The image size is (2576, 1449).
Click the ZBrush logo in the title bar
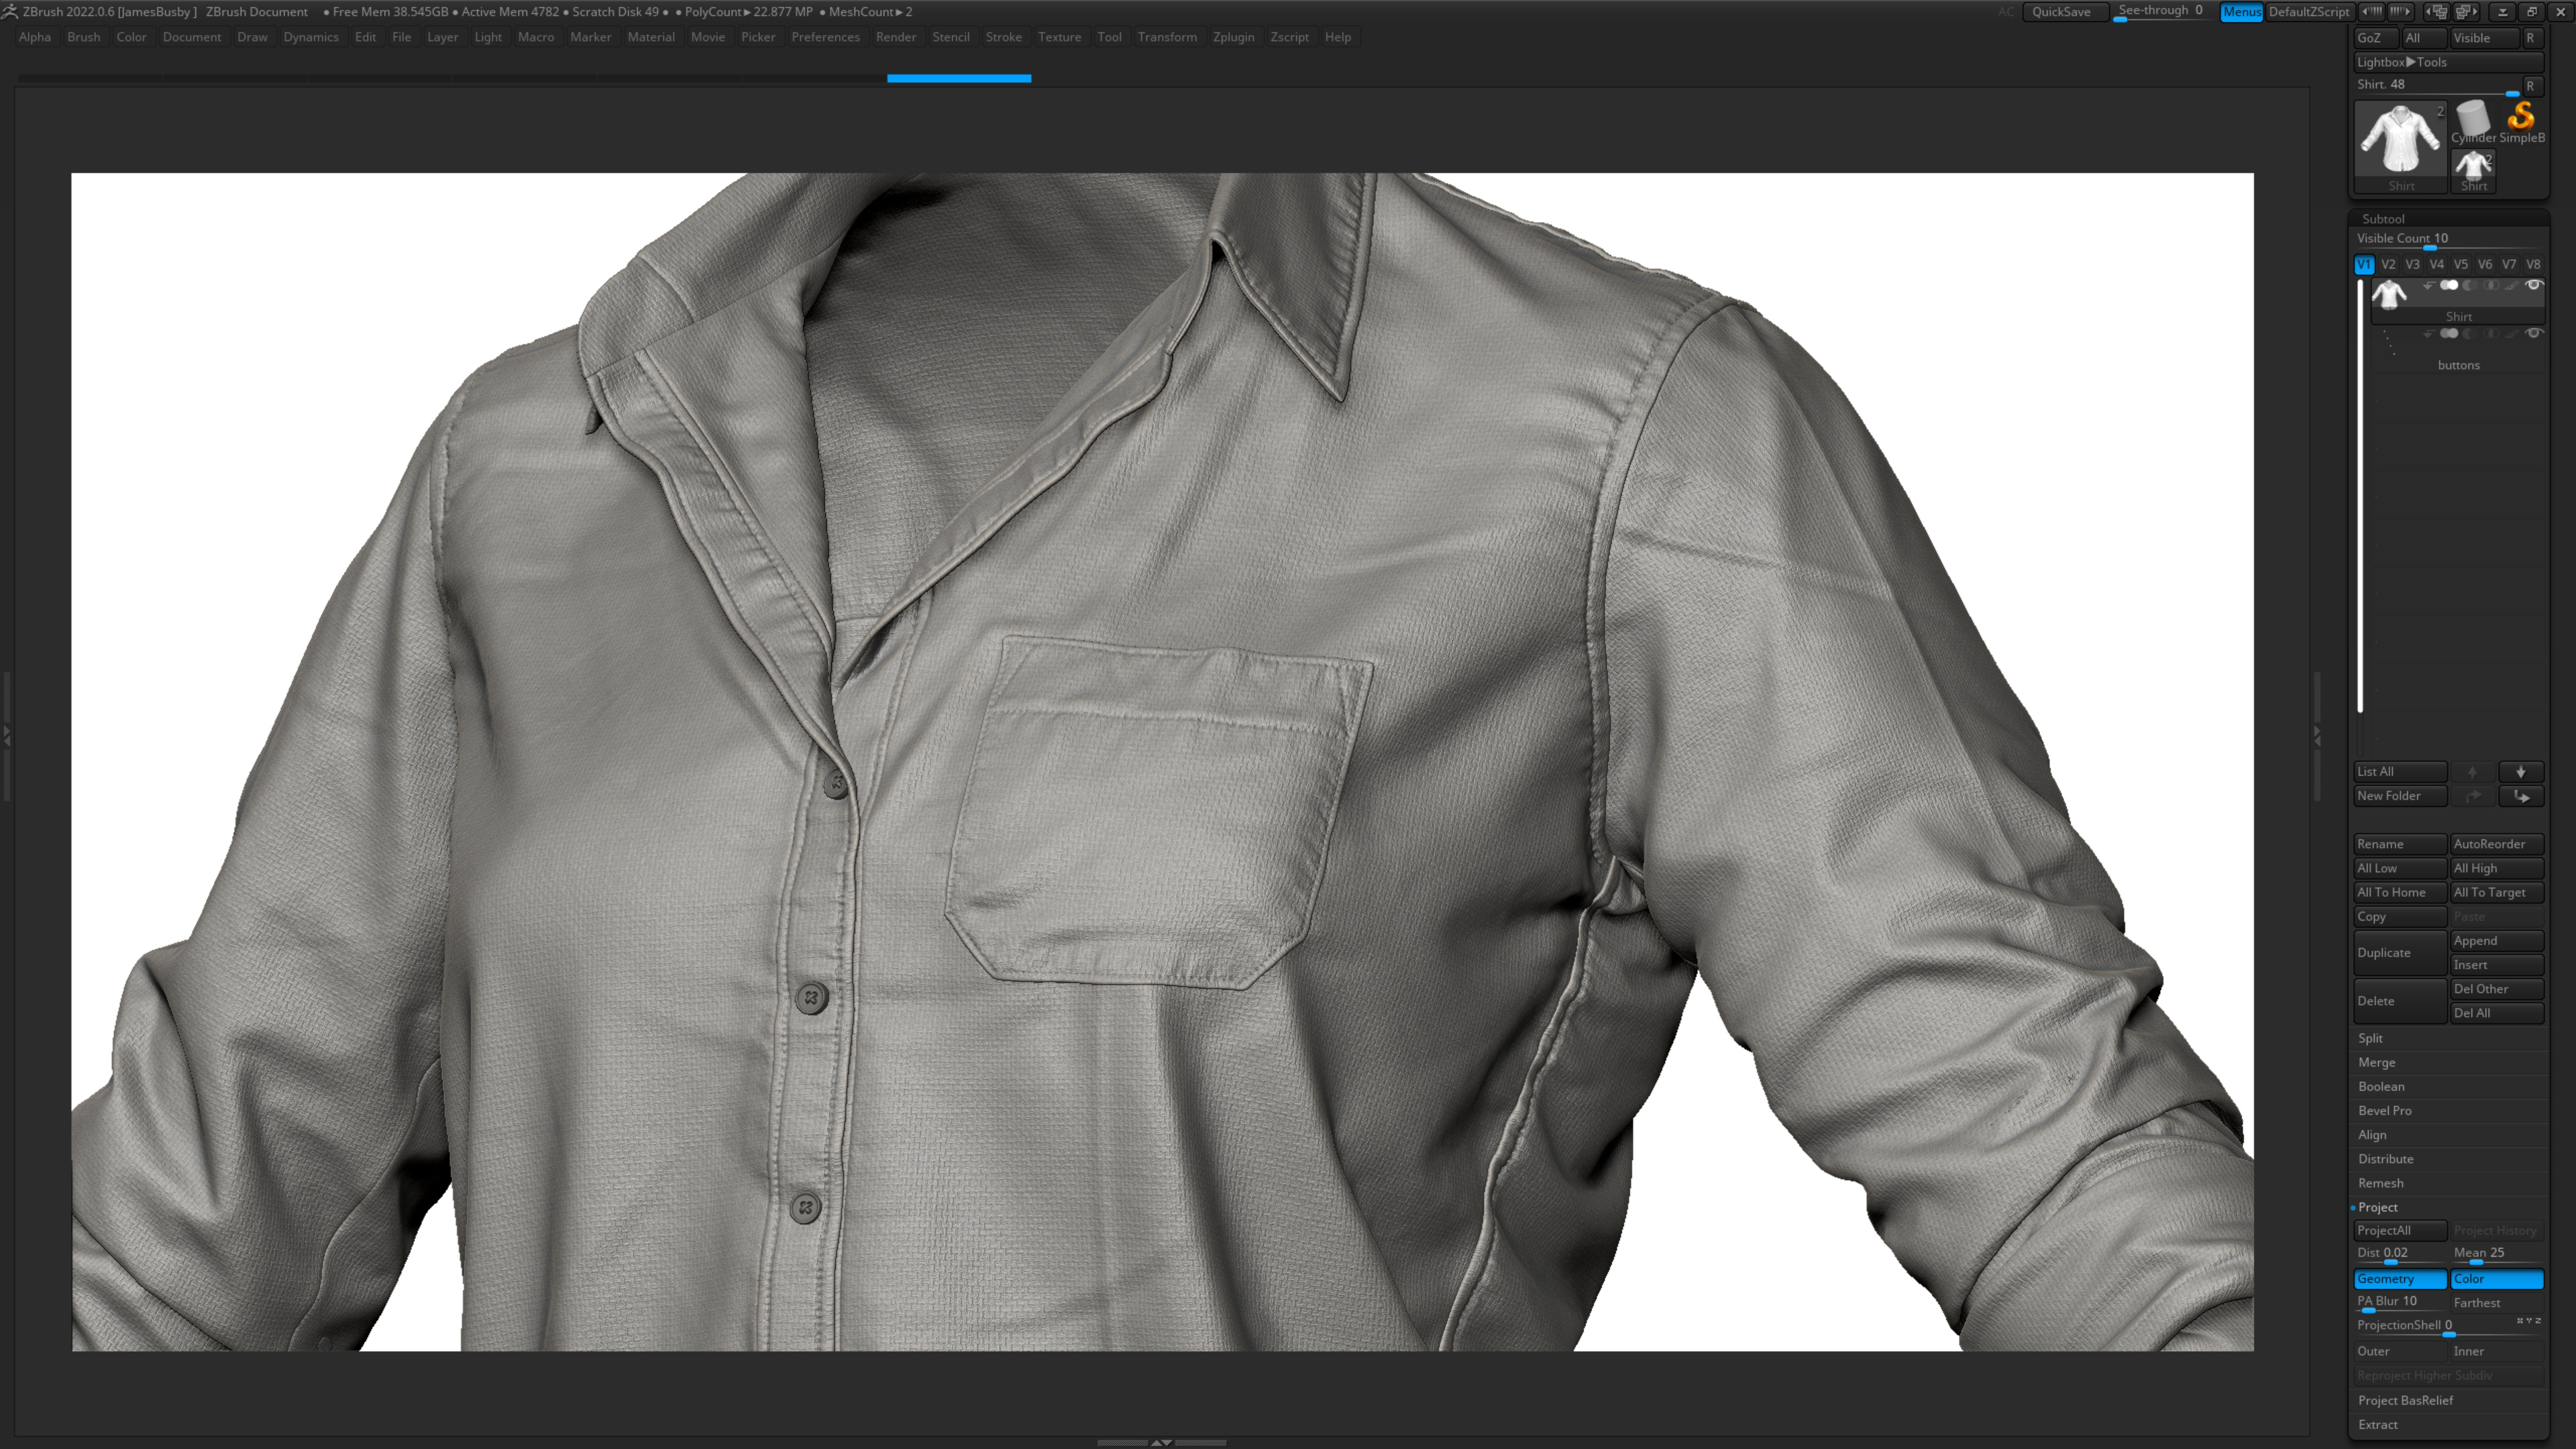pyautogui.click(x=10, y=11)
